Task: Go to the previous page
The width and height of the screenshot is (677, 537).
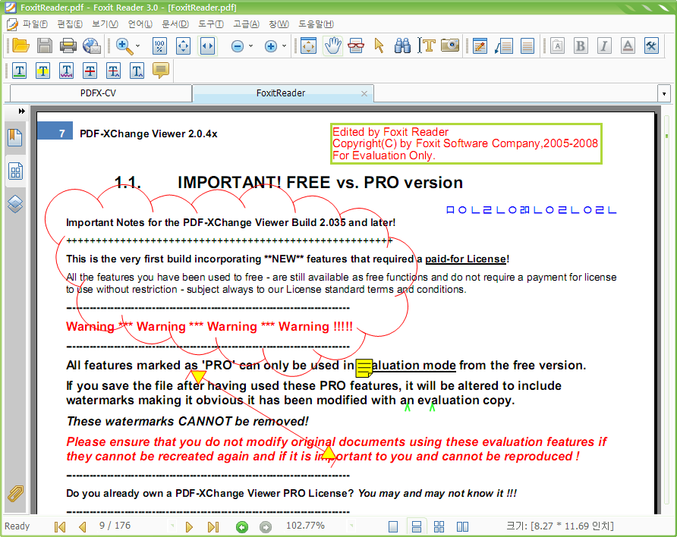Action: click(83, 526)
